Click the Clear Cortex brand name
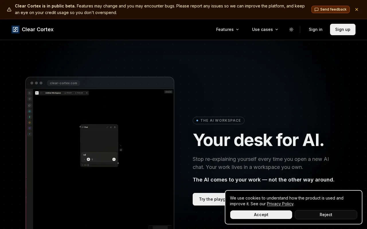Image resolution: width=367 pixels, height=229 pixels. [38, 29]
